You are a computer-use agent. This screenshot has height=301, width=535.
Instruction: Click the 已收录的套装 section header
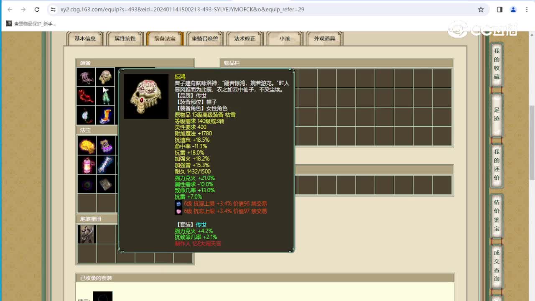coord(265,278)
